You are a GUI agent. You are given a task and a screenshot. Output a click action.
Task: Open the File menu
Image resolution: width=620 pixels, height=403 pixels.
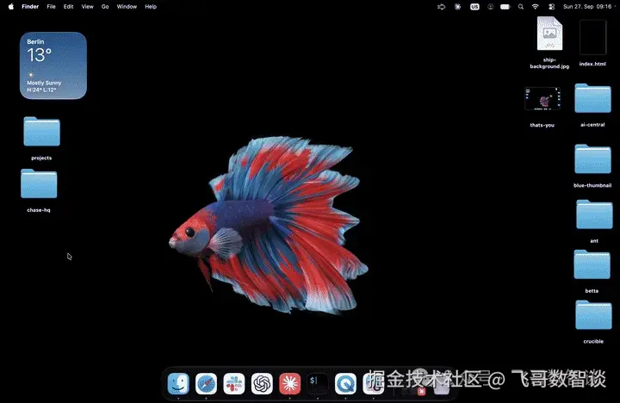(51, 7)
